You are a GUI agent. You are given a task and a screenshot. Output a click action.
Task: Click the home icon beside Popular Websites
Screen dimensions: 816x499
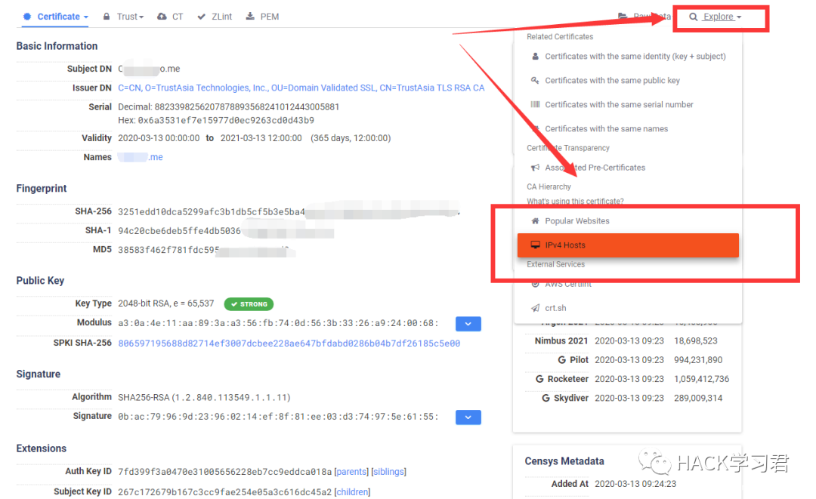[x=535, y=221]
